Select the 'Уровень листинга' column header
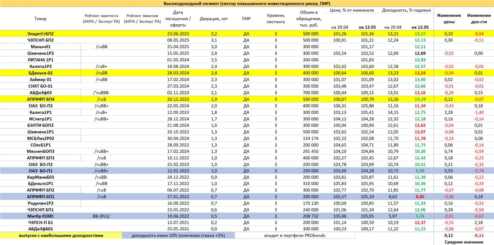 pyautogui.click(x=276, y=19)
